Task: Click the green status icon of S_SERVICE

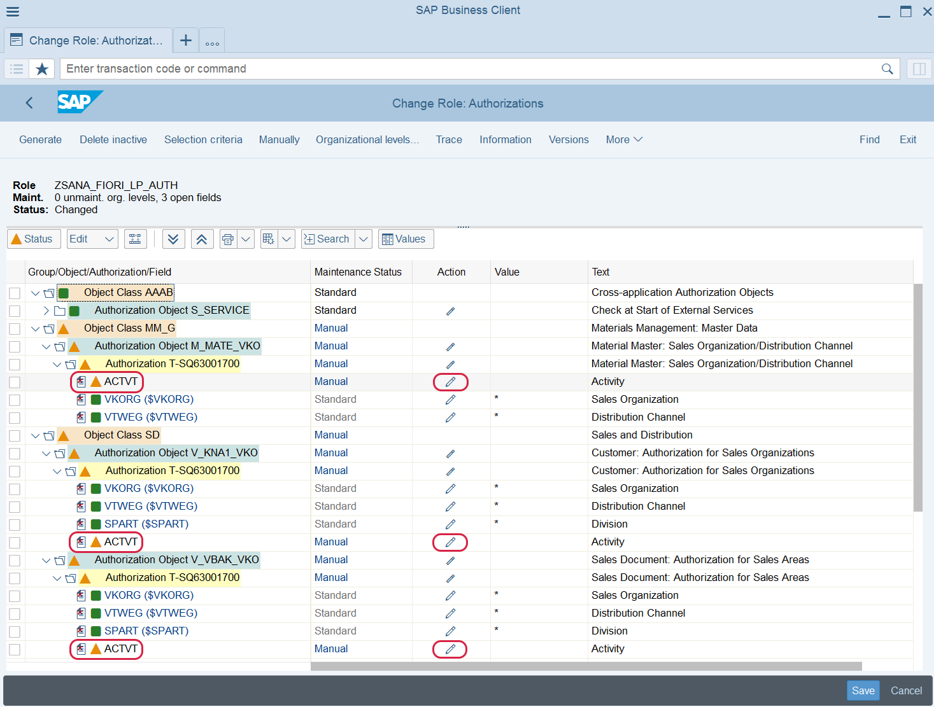Action: click(x=74, y=311)
